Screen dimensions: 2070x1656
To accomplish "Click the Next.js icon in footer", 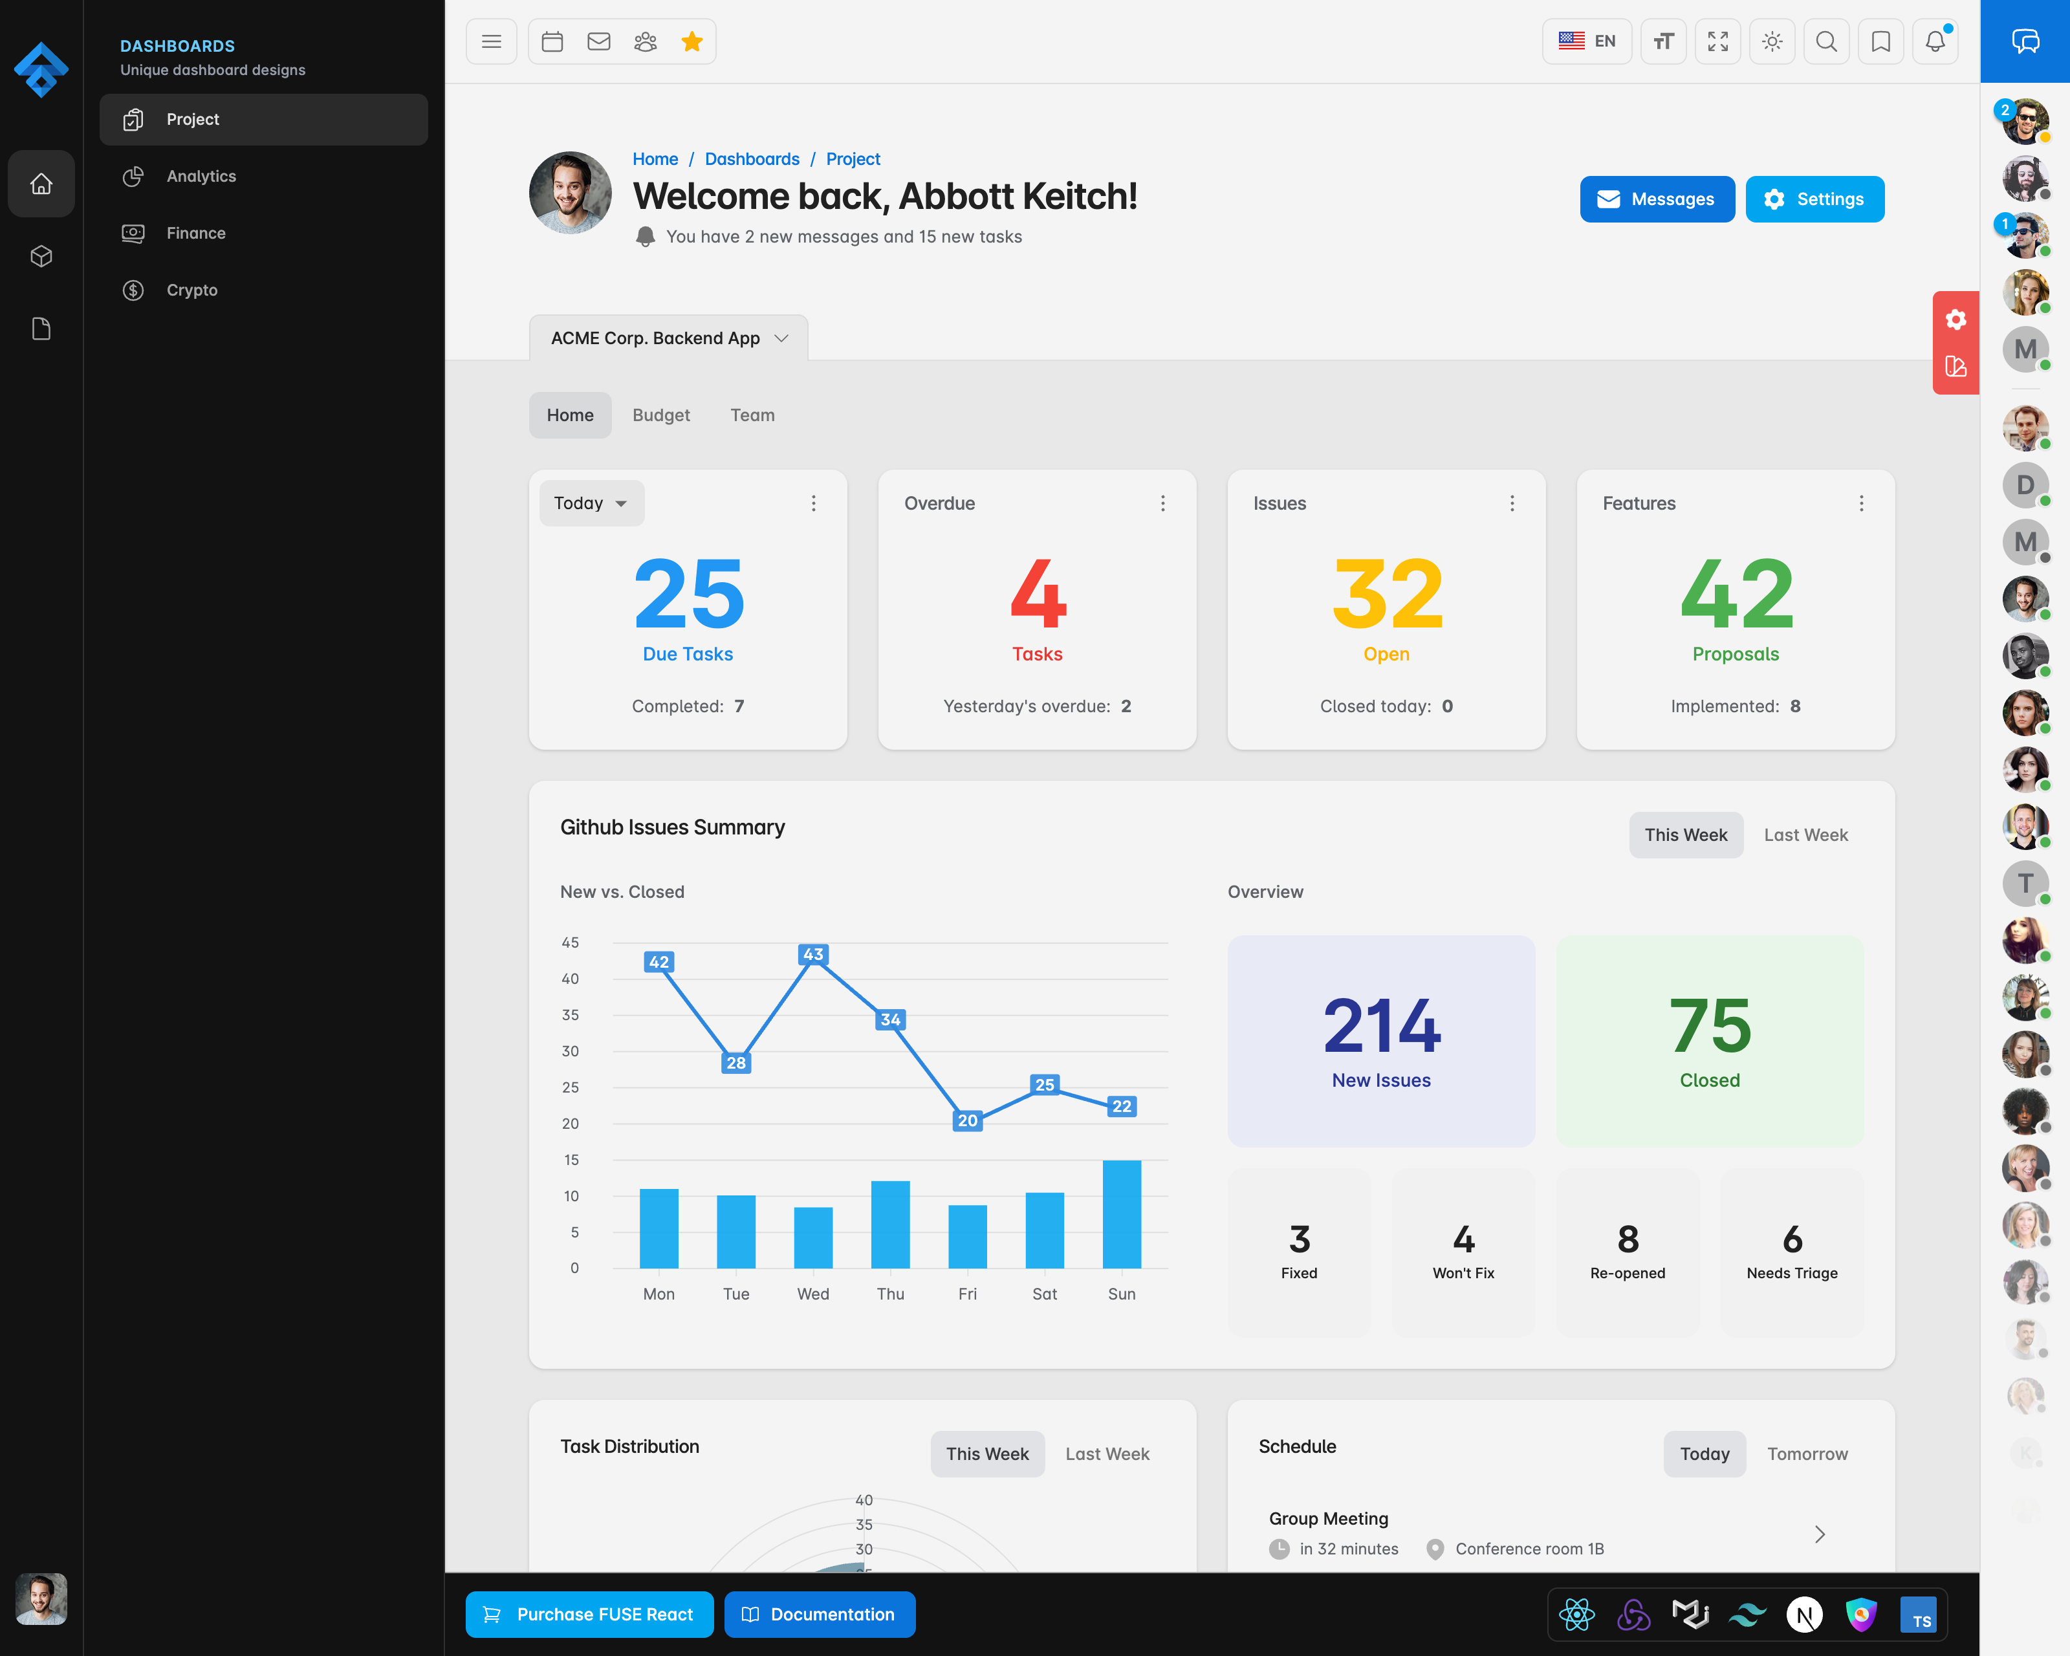I will (x=1804, y=1615).
